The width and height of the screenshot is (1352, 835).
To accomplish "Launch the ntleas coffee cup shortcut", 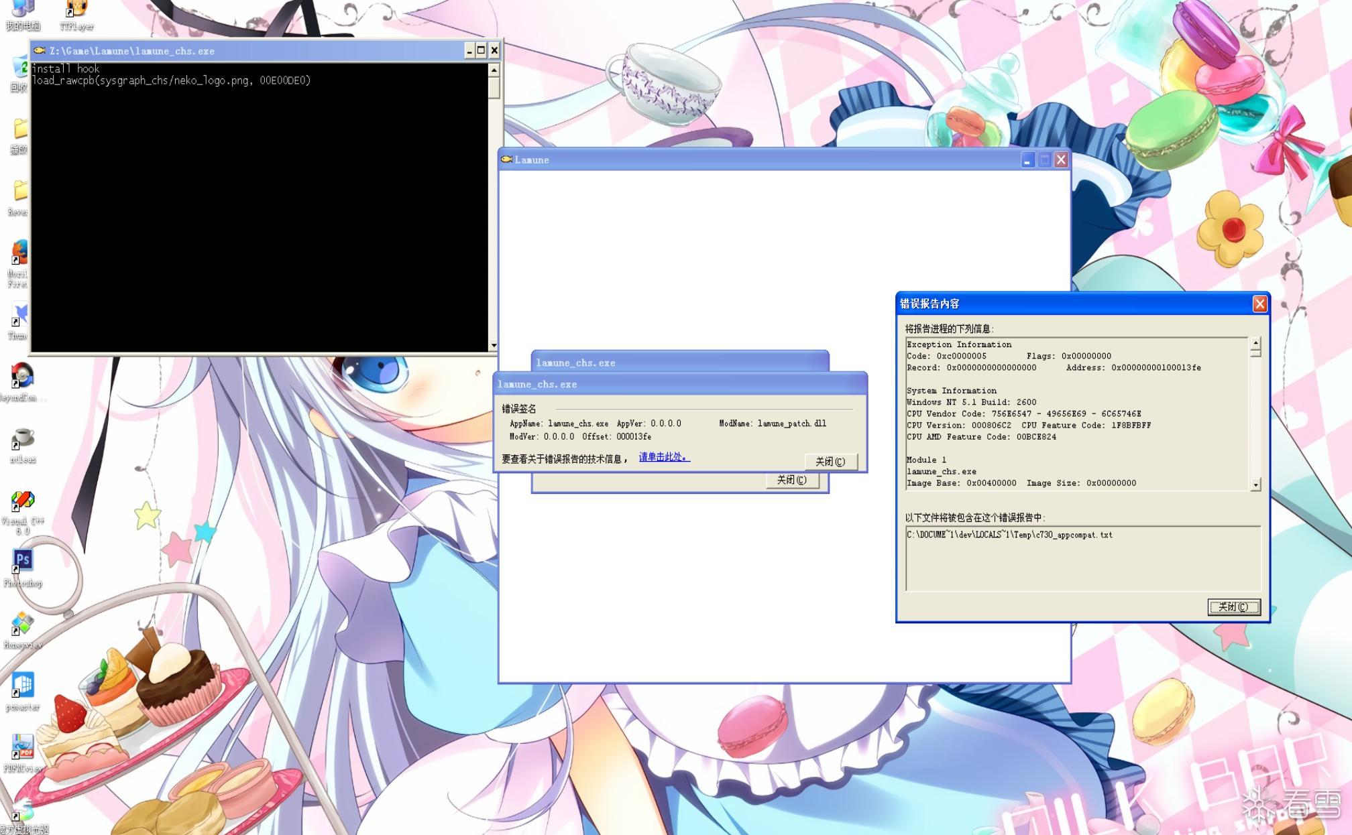I will point(23,438).
